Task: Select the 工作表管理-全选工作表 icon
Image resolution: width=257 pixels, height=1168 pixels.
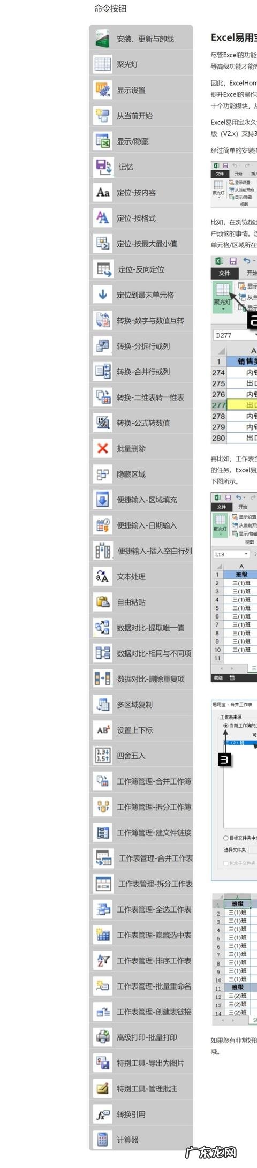Action: click(x=102, y=909)
